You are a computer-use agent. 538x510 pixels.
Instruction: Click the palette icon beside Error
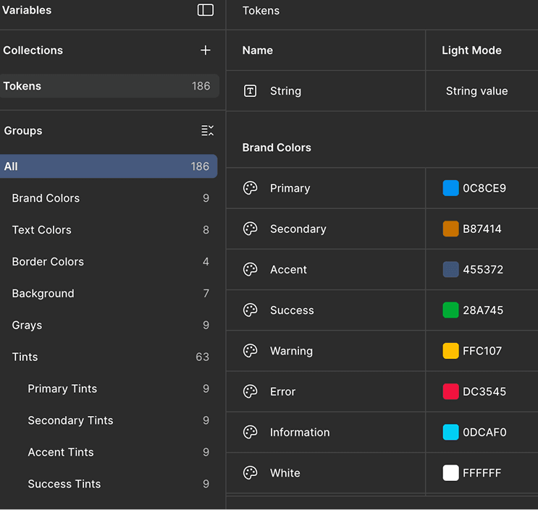click(x=250, y=391)
